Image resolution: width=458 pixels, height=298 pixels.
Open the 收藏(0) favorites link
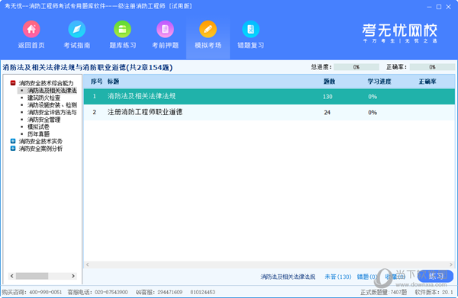(395, 277)
